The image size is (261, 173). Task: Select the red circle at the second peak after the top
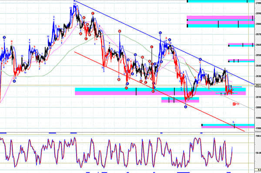(93, 13)
